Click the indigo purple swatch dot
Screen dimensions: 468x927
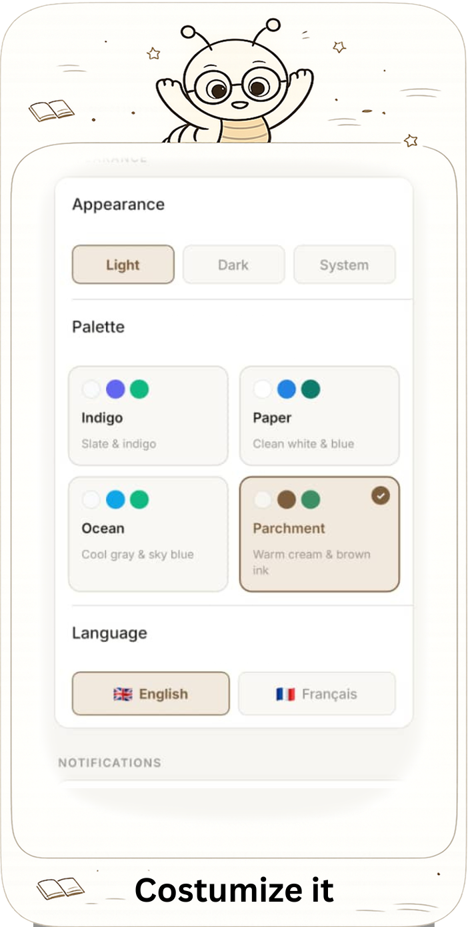[x=115, y=389]
